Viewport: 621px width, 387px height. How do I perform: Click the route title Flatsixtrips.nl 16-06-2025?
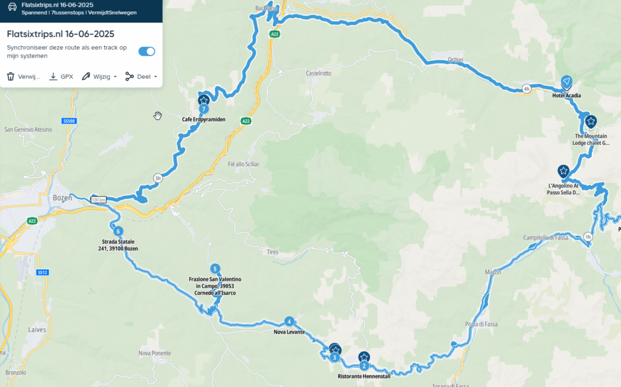pos(61,34)
